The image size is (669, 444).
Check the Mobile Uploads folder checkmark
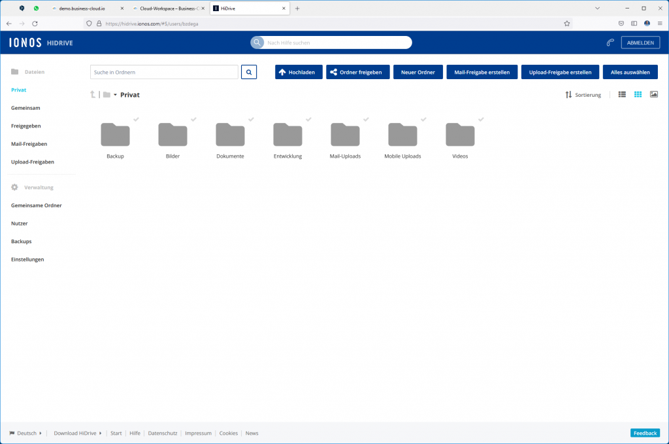coord(423,119)
